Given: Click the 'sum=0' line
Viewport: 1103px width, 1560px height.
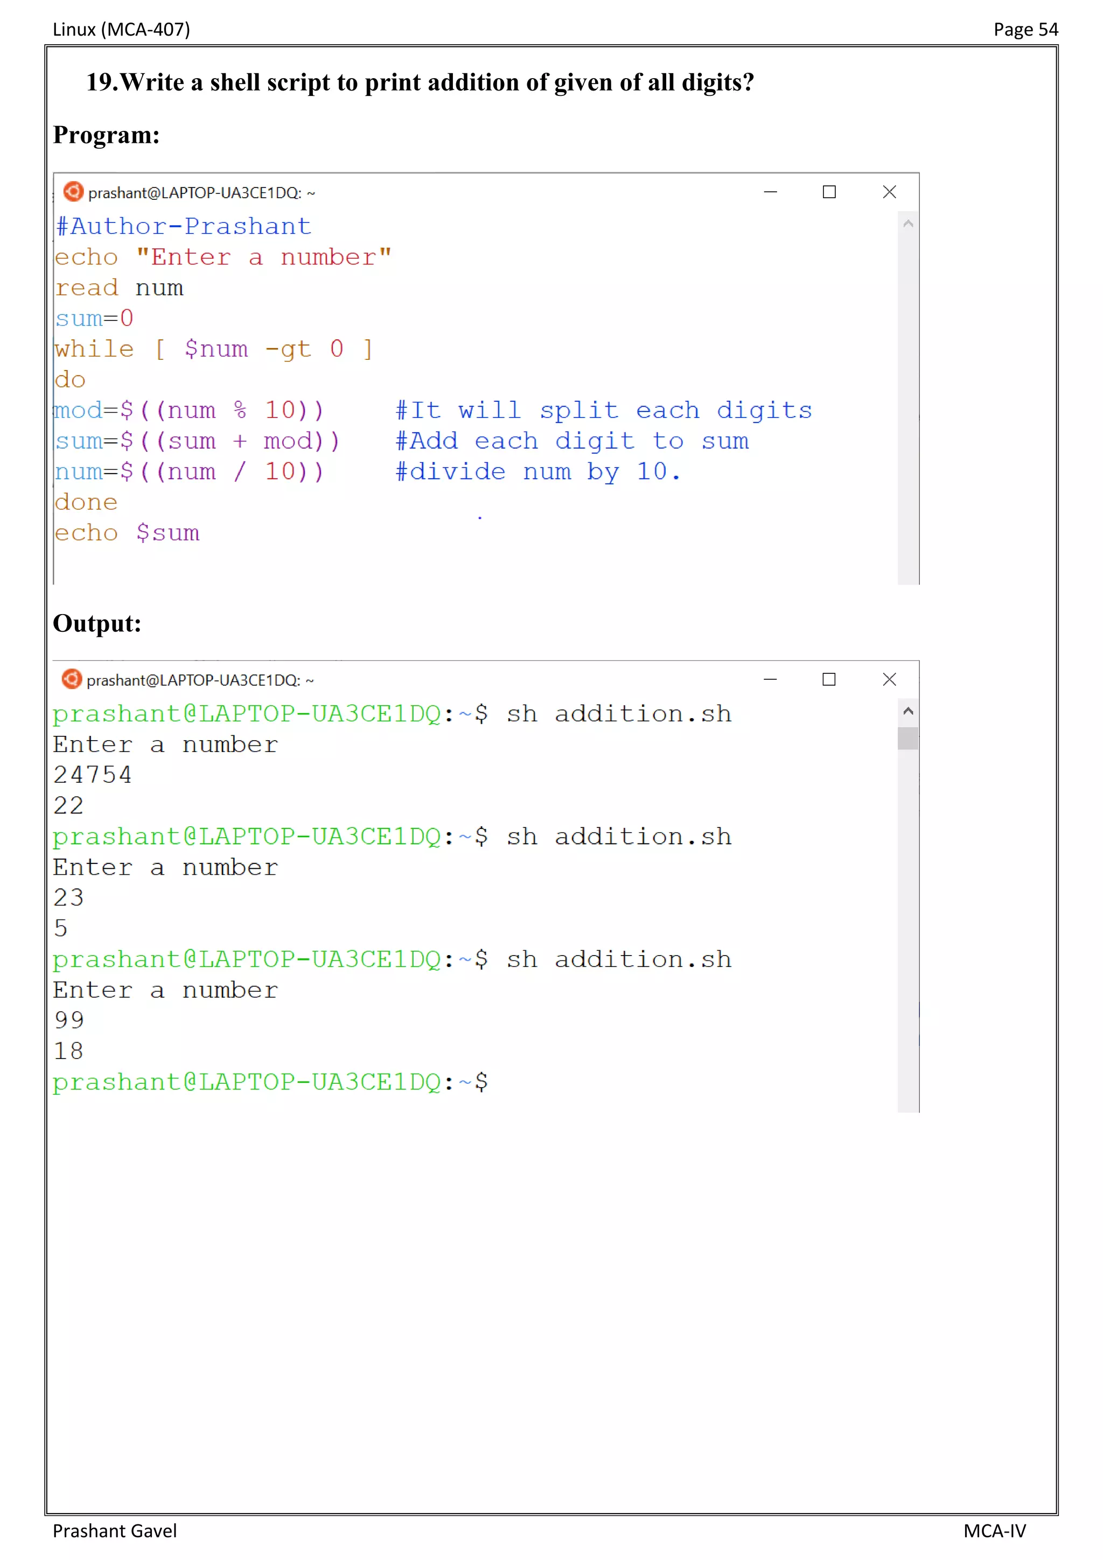Looking at the screenshot, I should coord(94,319).
